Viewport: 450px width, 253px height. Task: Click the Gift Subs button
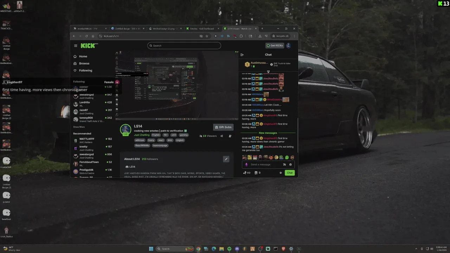pos(223,127)
